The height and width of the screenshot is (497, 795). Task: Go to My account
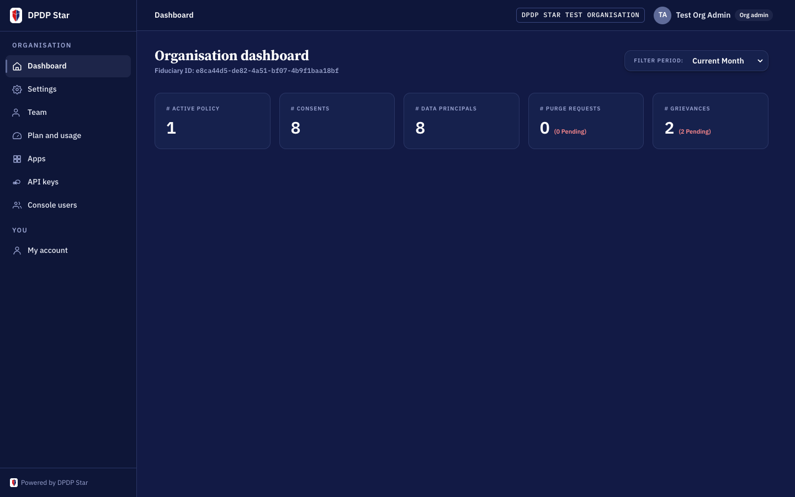tap(68, 251)
